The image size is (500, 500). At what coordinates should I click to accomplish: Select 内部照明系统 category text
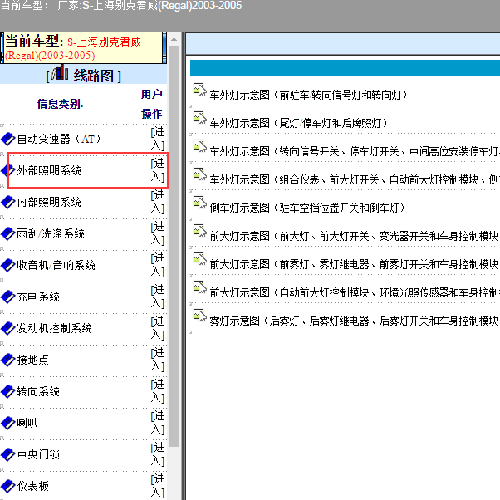49,202
